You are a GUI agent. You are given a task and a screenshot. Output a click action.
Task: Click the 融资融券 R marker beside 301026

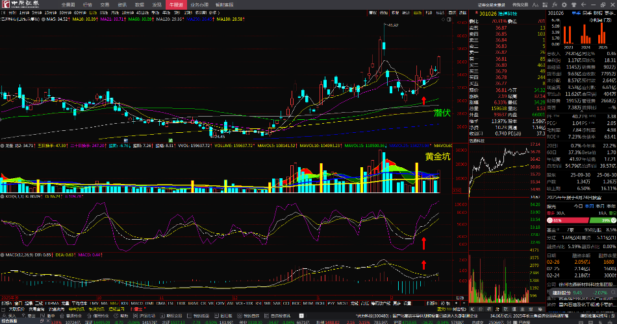click(477, 12)
